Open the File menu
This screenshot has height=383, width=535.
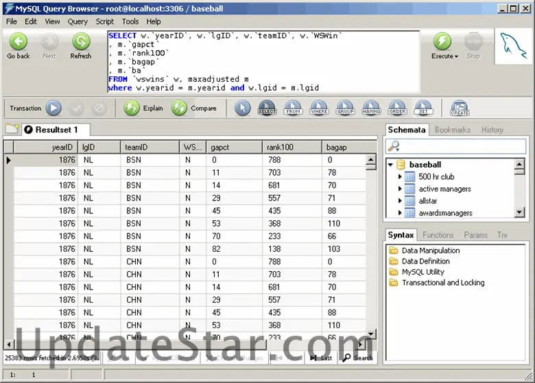tap(11, 21)
